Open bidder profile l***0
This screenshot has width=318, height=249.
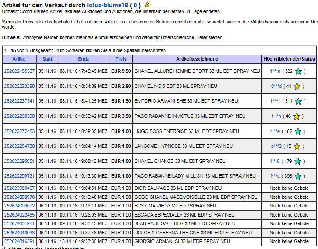pyautogui.click(x=275, y=161)
